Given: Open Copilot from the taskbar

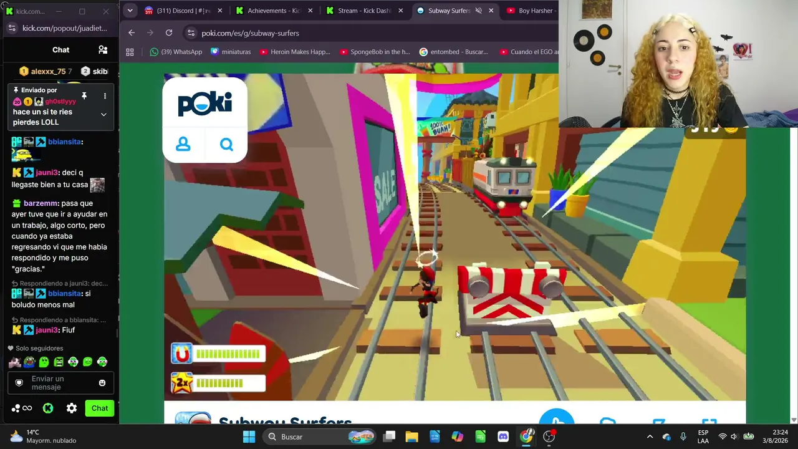Looking at the screenshot, I should click(458, 437).
